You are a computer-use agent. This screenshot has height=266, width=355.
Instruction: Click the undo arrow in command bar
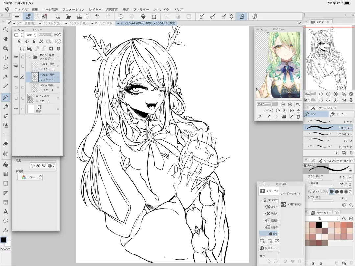point(97,16)
